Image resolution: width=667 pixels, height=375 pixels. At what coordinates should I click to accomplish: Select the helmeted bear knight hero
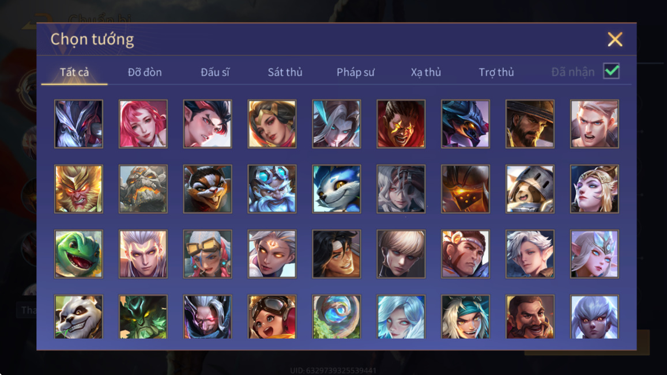tap(530, 189)
